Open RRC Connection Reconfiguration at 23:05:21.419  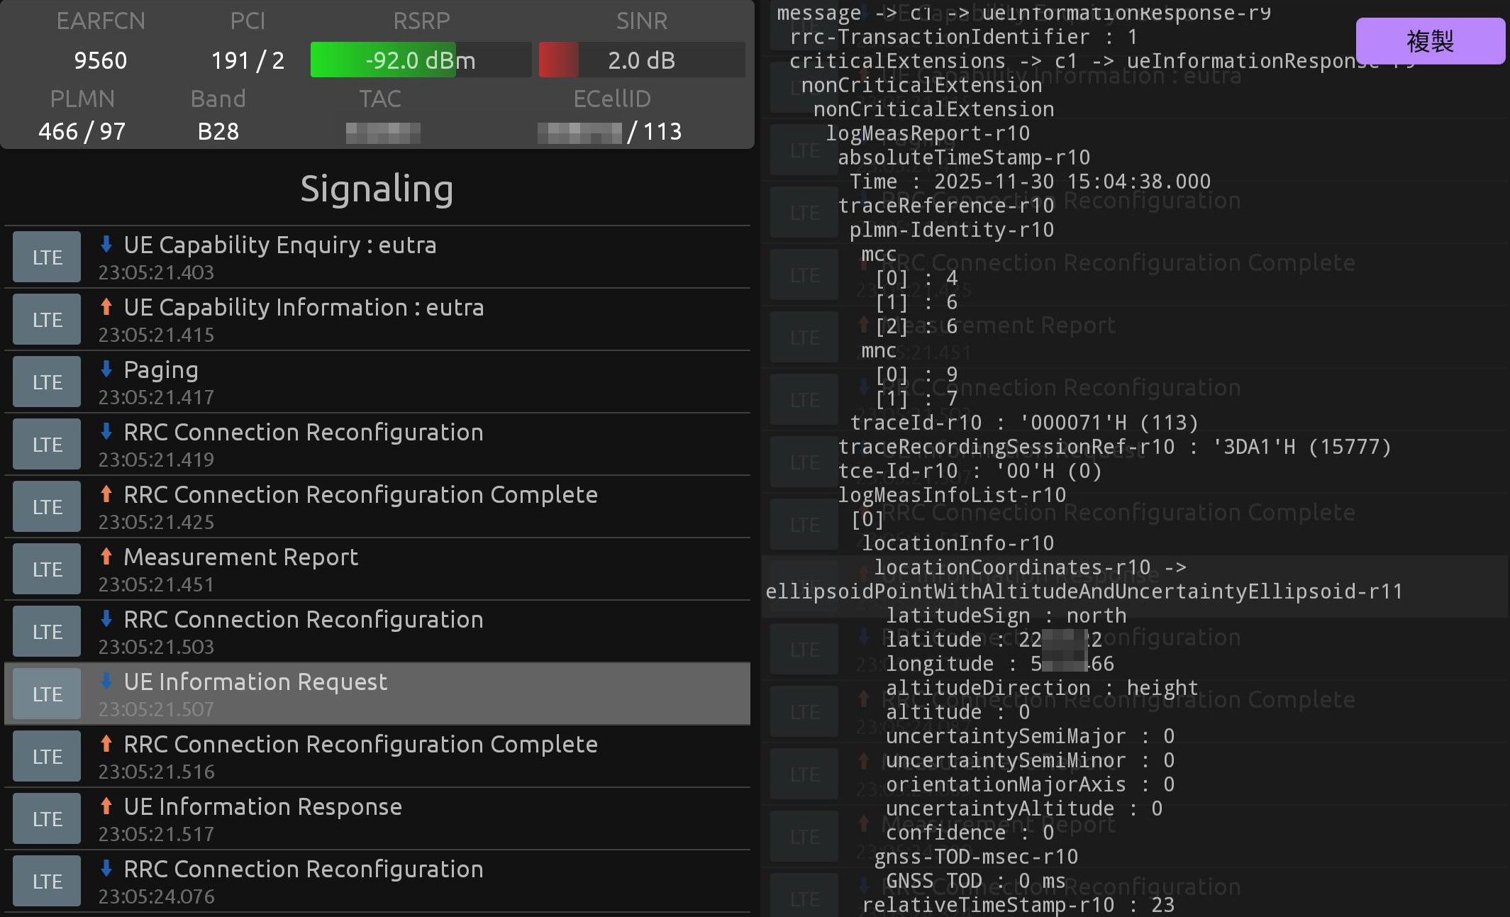point(303,433)
